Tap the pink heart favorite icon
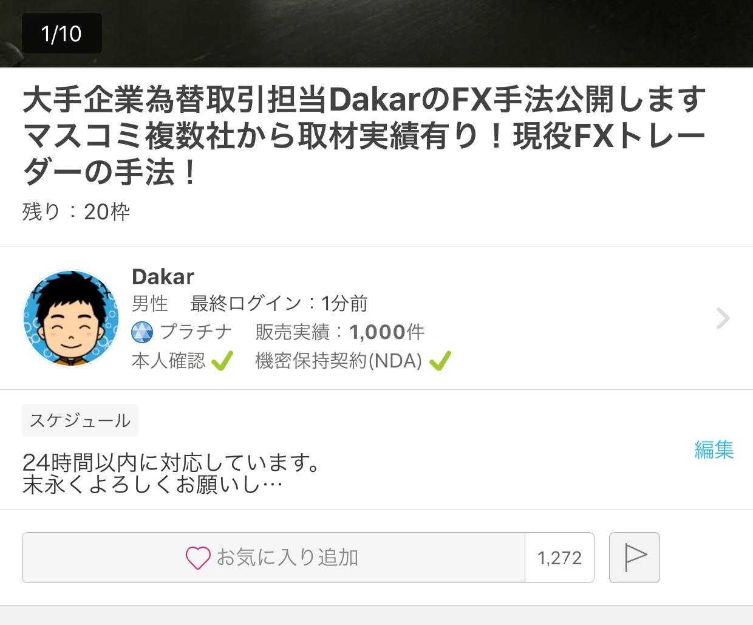This screenshot has height=625, width=753. (x=198, y=558)
